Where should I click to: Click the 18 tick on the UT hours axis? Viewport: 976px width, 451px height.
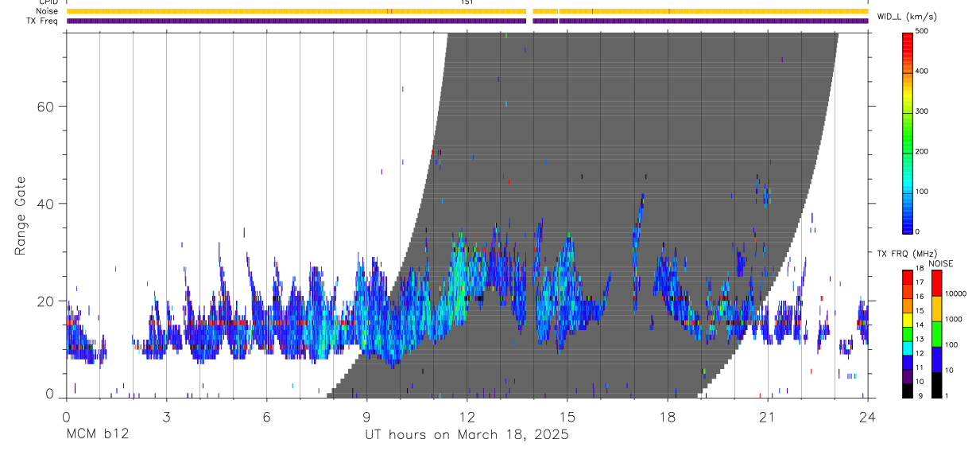coord(668,416)
